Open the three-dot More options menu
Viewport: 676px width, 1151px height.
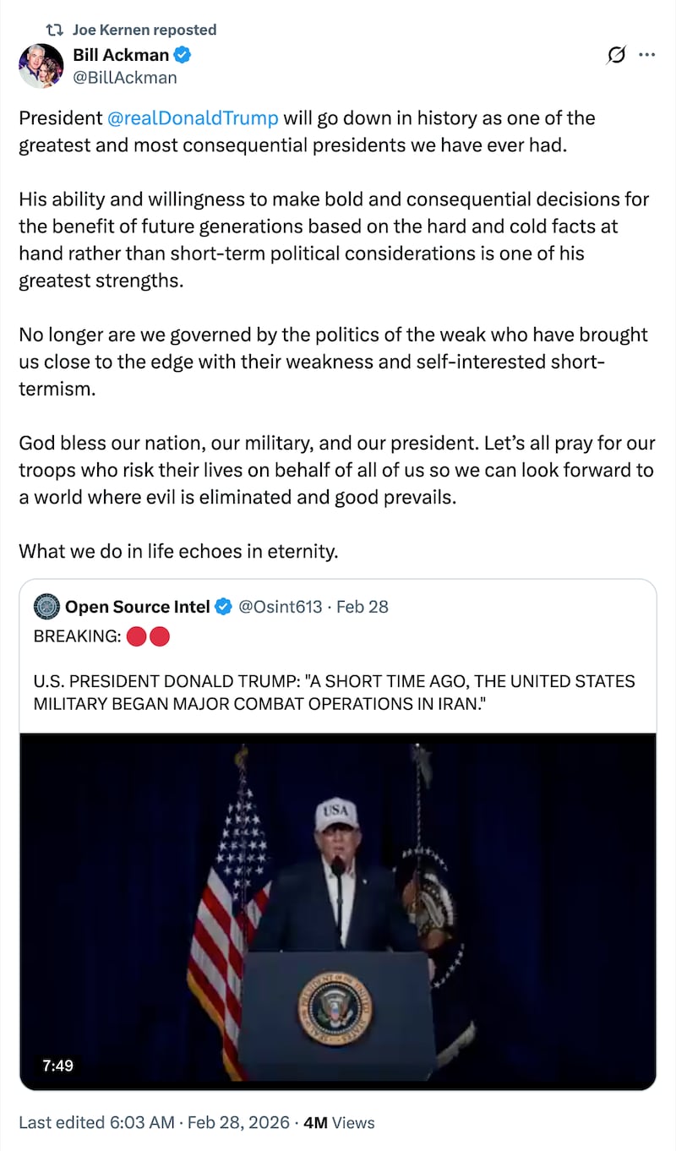click(646, 56)
